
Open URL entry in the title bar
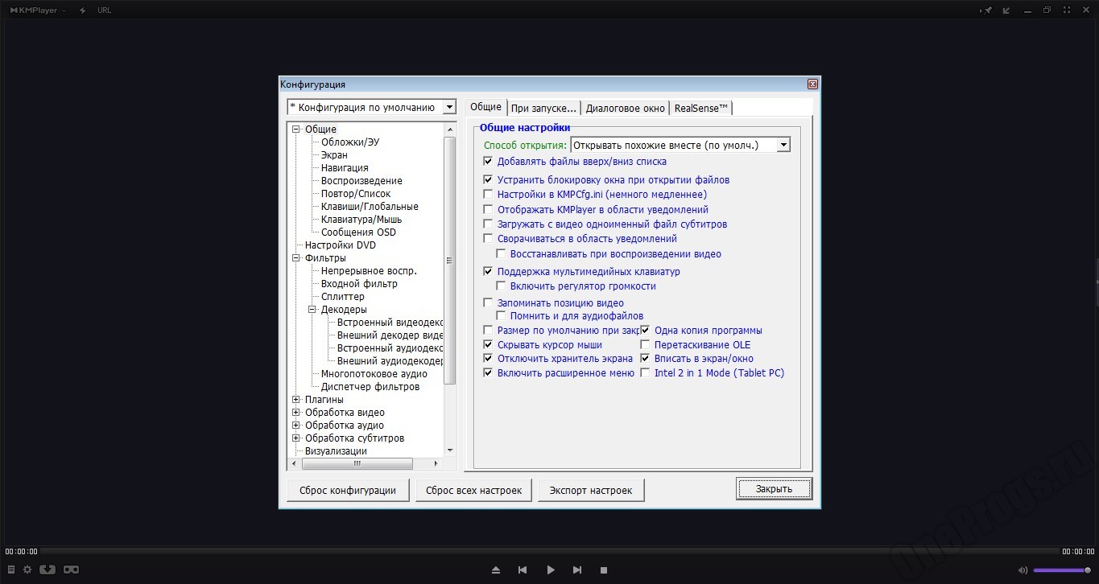click(x=104, y=10)
